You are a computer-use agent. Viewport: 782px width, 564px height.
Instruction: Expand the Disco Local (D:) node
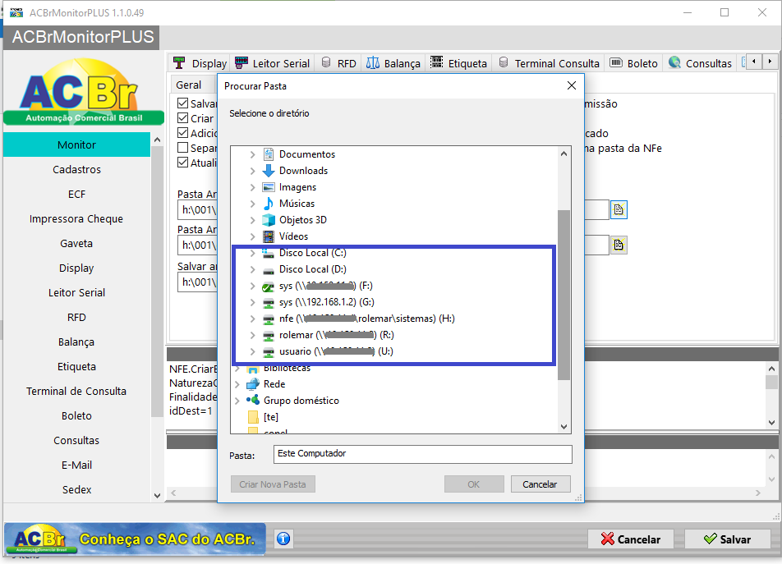click(x=252, y=269)
